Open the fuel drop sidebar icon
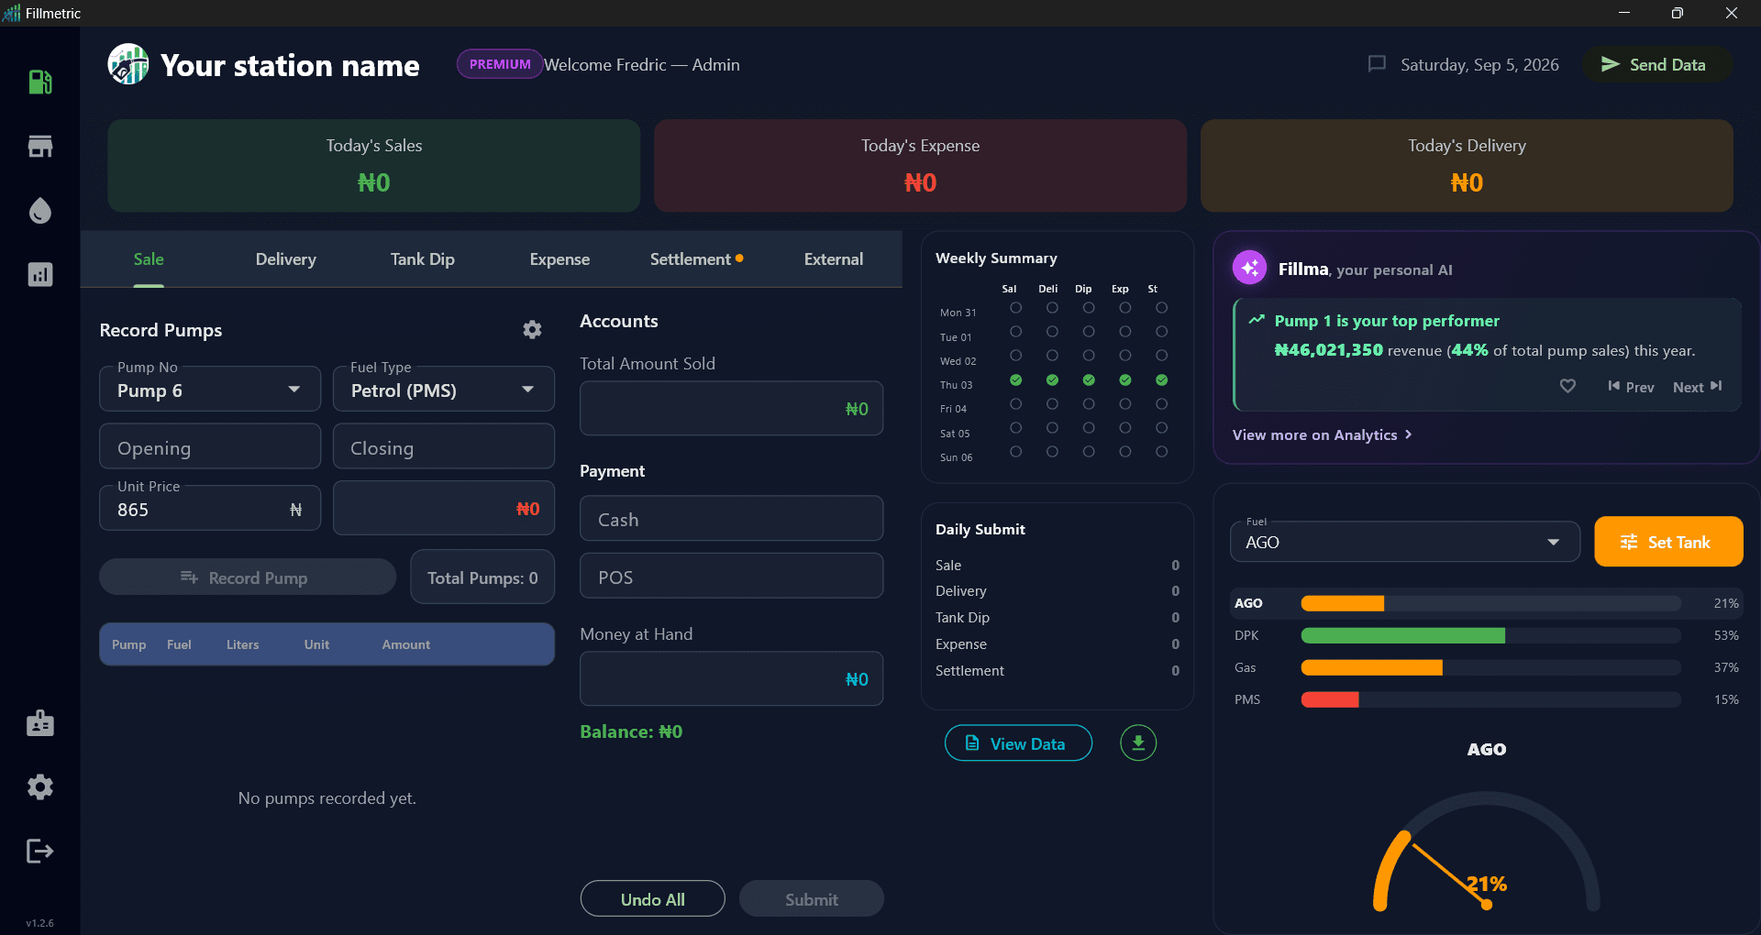The image size is (1761, 935). (40, 211)
